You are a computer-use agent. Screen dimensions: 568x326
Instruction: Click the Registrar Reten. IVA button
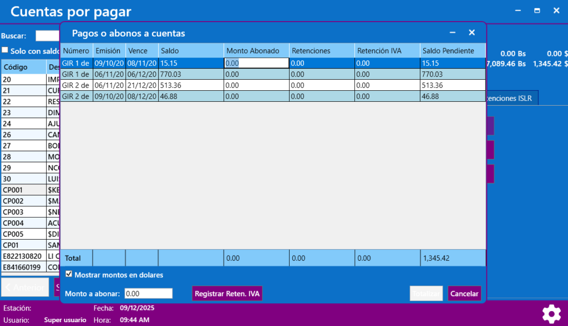pos(227,293)
